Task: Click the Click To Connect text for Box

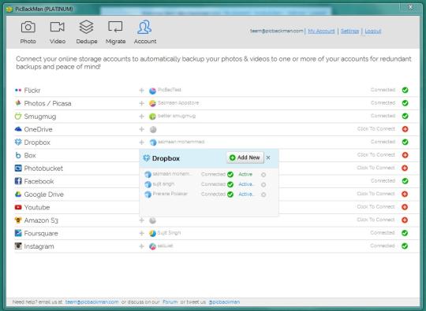Action: 376,154
